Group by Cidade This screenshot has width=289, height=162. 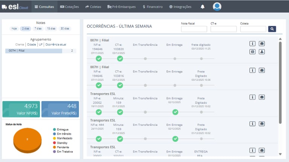(31, 45)
